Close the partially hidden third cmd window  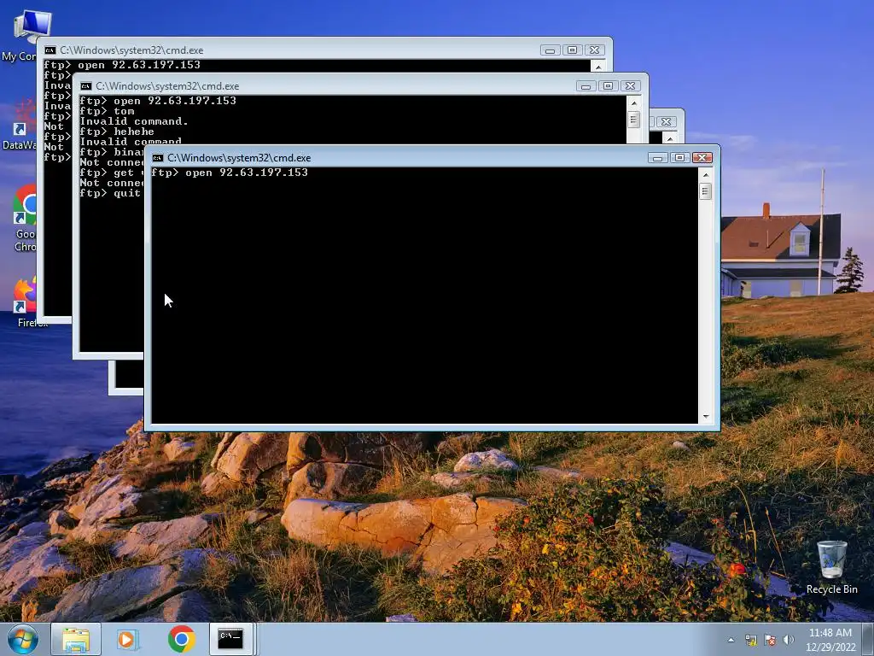(x=666, y=121)
